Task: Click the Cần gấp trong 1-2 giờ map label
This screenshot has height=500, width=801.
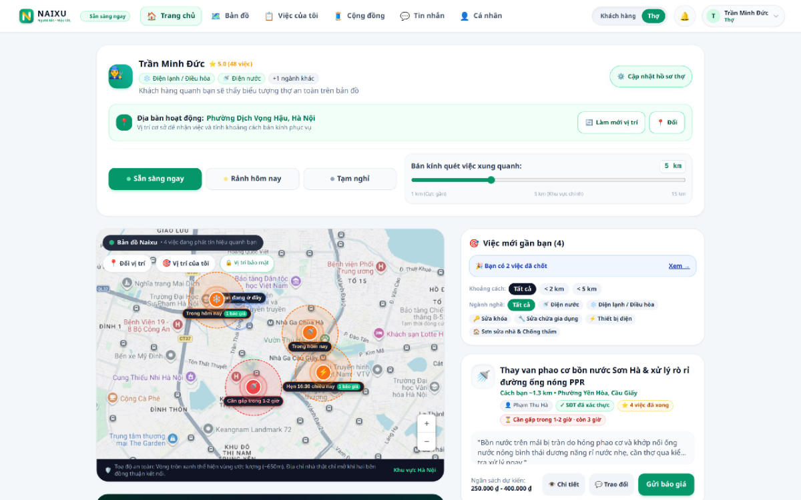Action: click(253, 401)
